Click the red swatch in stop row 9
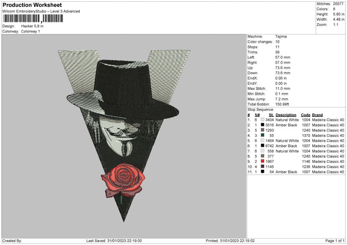This screenshot has width=347, height=245. (263, 161)
